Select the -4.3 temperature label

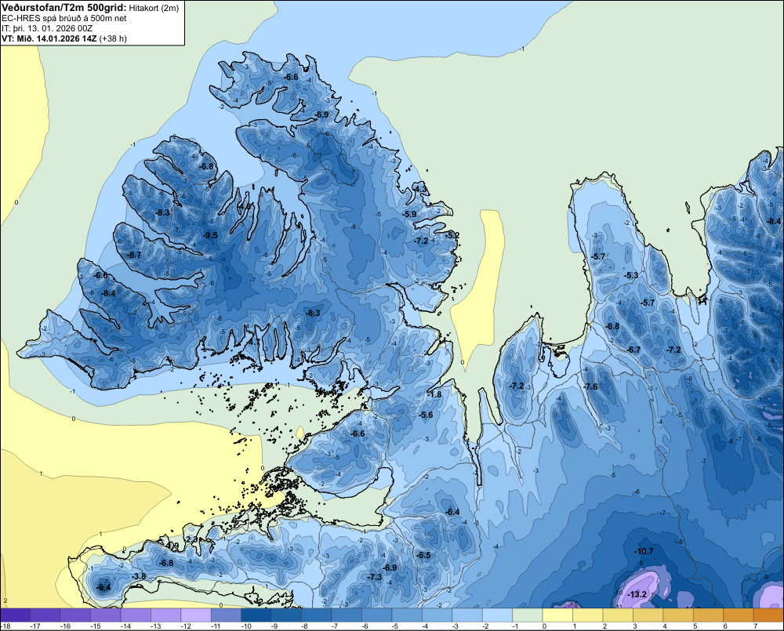click(x=421, y=189)
